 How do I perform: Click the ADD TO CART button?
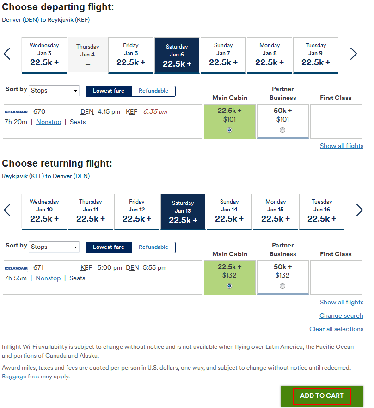click(322, 396)
